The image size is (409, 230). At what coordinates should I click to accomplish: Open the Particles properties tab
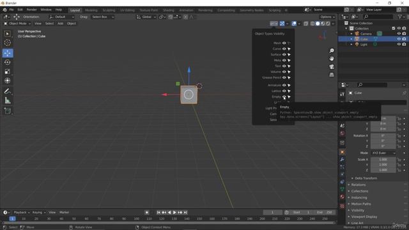(x=343, y=167)
